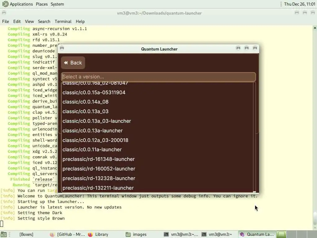Click the Applications menu logo icon

click(x=5, y=4)
